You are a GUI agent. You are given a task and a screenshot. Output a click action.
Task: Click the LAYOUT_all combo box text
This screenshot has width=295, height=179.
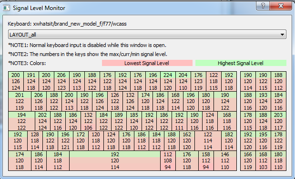click(x=23, y=35)
